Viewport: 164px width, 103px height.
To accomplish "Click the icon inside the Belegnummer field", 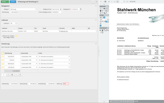I will tap(60, 9).
